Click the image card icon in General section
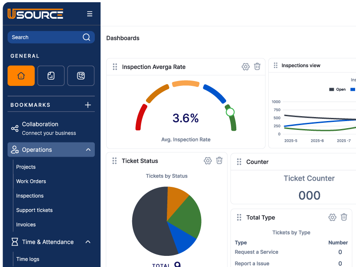Viewport: 356px width, 267px height. 81,76
